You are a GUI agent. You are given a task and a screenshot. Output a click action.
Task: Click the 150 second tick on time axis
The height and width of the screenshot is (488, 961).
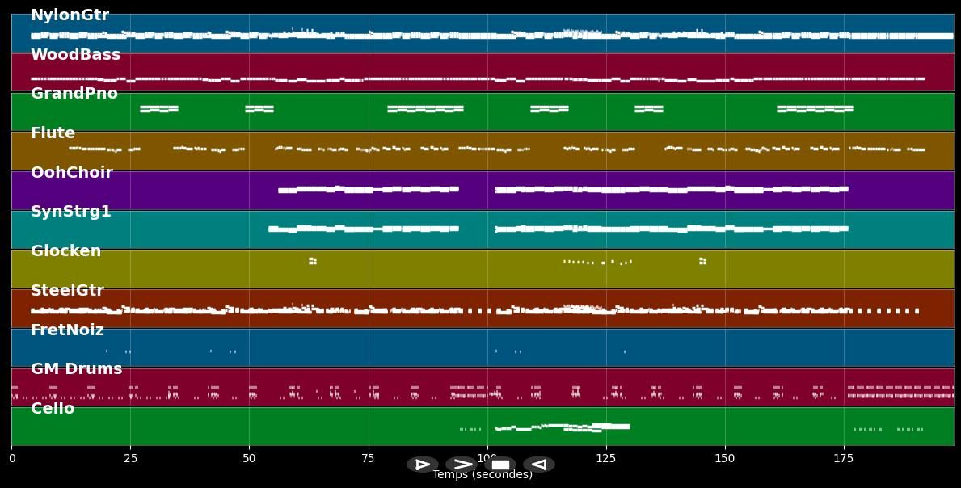(725, 458)
